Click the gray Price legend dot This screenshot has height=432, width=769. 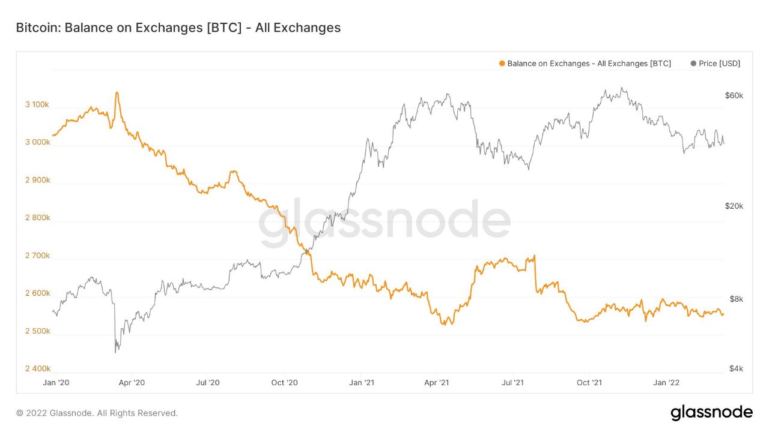694,64
